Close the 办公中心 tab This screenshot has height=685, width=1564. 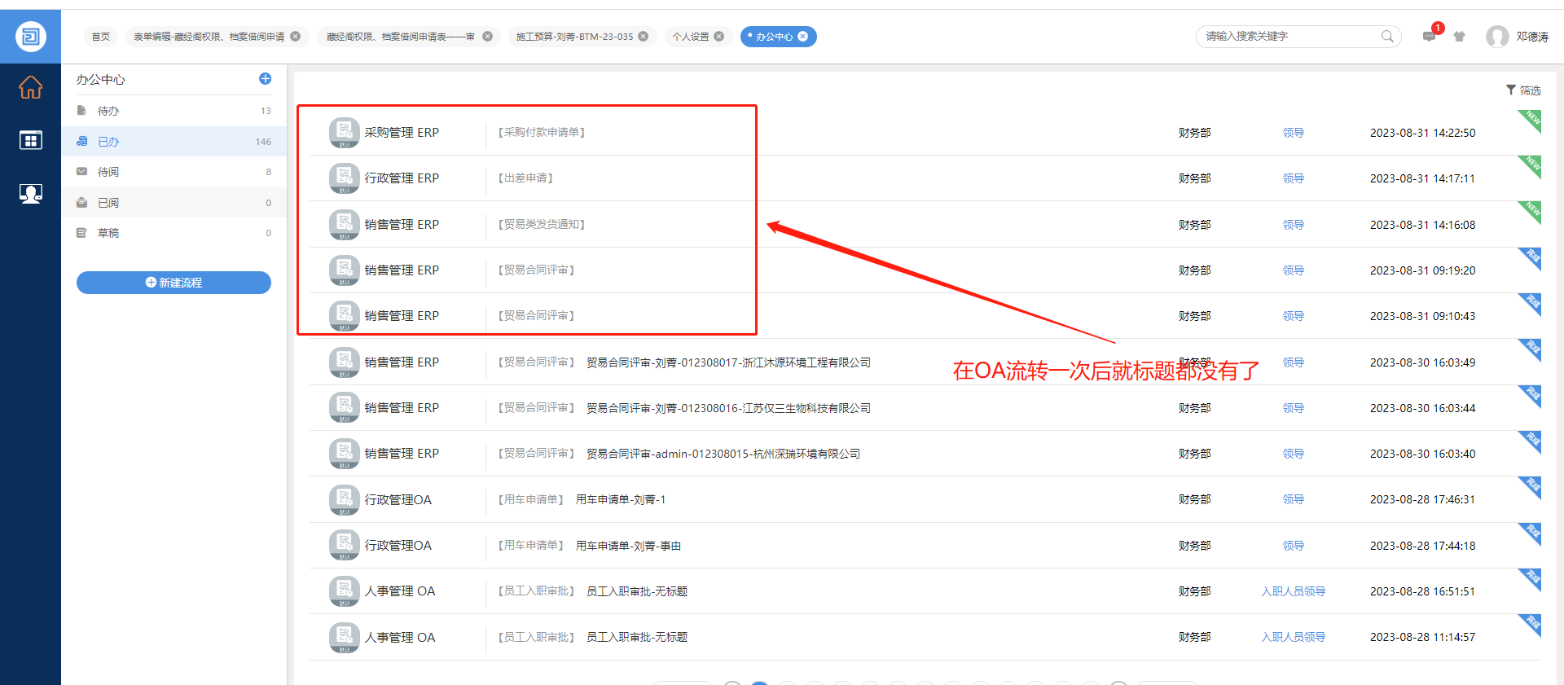pyautogui.click(x=803, y=37)
